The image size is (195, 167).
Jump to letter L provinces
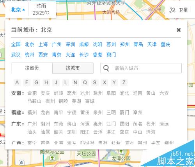pyautogui.click(x=66, y=82)
